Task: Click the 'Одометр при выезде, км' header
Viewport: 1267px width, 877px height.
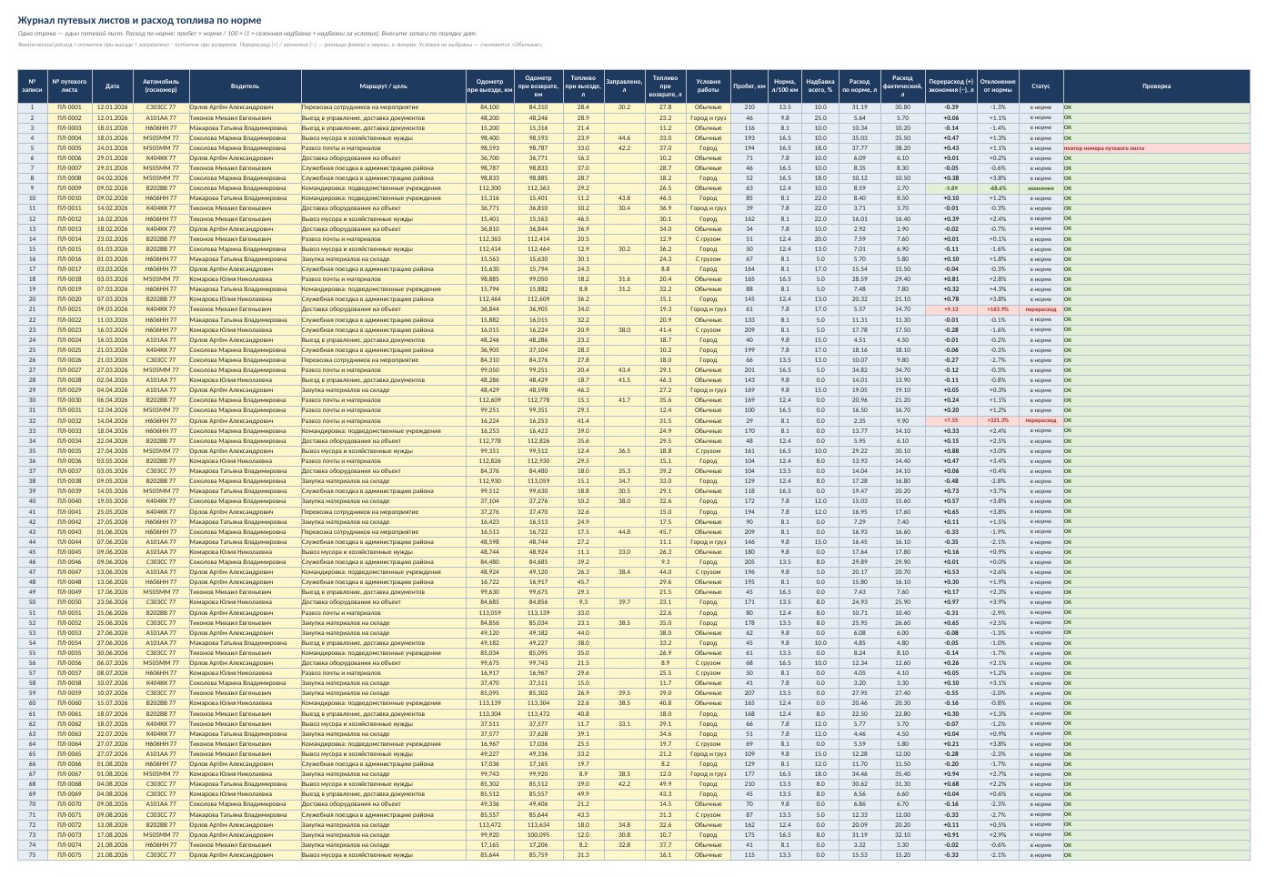Action: (x=489, y=86)
